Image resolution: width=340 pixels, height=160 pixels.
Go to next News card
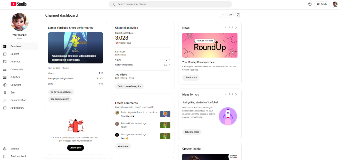click(x=236, y=28)
